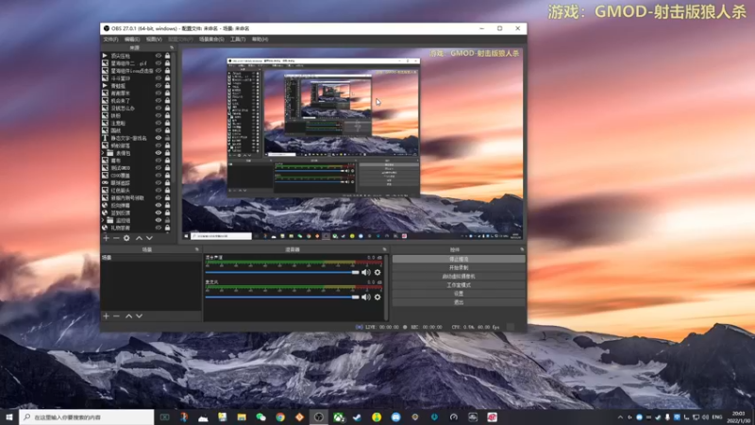Click the icon beside the 眼球追踪 source
This screenshot has height=425, width=755.
(105, 182)
